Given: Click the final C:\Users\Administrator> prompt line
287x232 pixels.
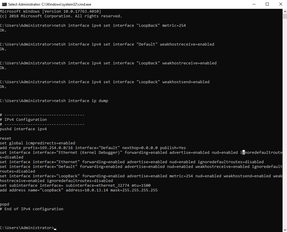Looking at the screenshot, I should click(x=27, y=228).
